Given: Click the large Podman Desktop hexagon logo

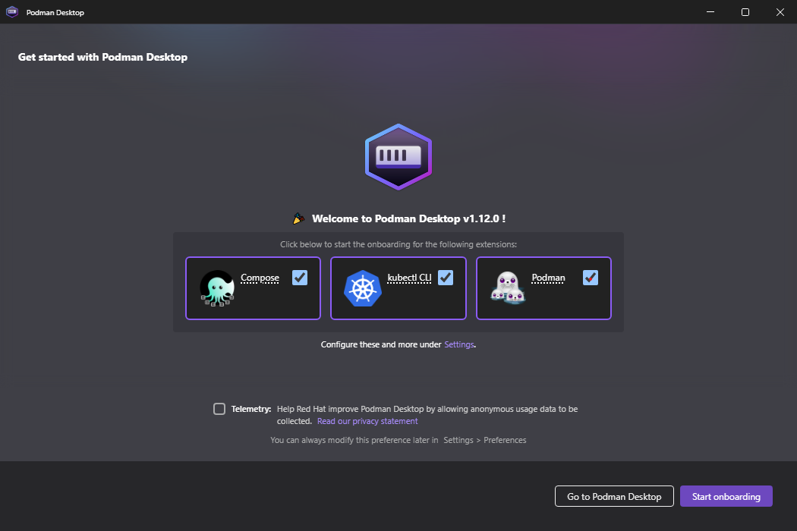Looking at the screenshot, I should [398, 157].
